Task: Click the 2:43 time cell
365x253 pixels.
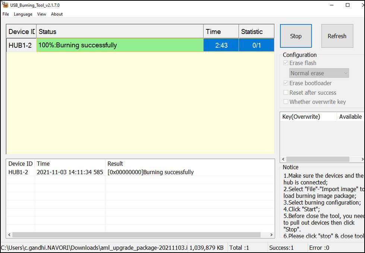Action: (221, 45)
